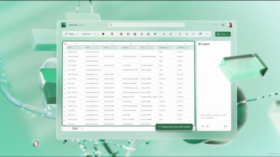Select column D header
The image size is (280, 157).
130,44
